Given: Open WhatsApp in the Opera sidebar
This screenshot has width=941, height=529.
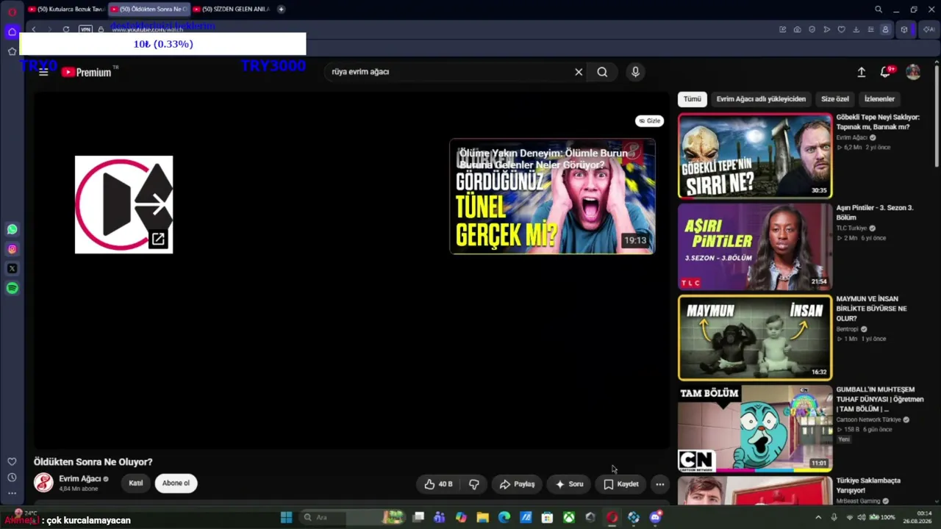Looking at the screenshot, I should (x=12, y=229).
